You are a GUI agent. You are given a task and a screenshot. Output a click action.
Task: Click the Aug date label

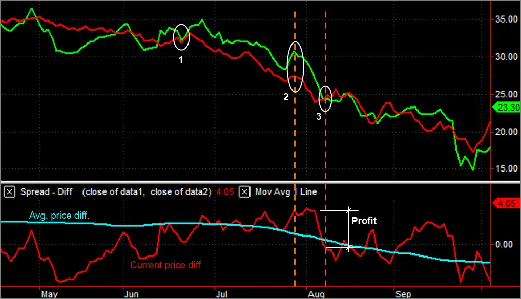pos(316,294)
